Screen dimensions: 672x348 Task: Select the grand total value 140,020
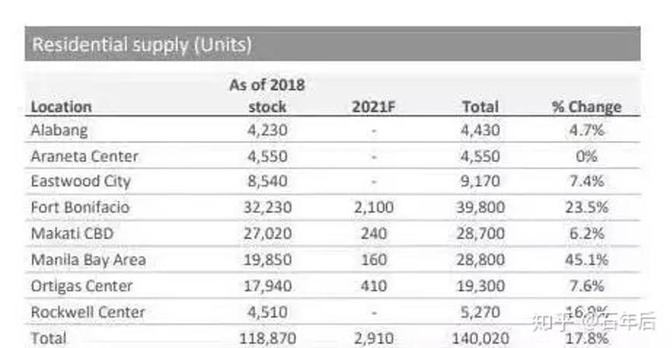click(x=478, y=338)
